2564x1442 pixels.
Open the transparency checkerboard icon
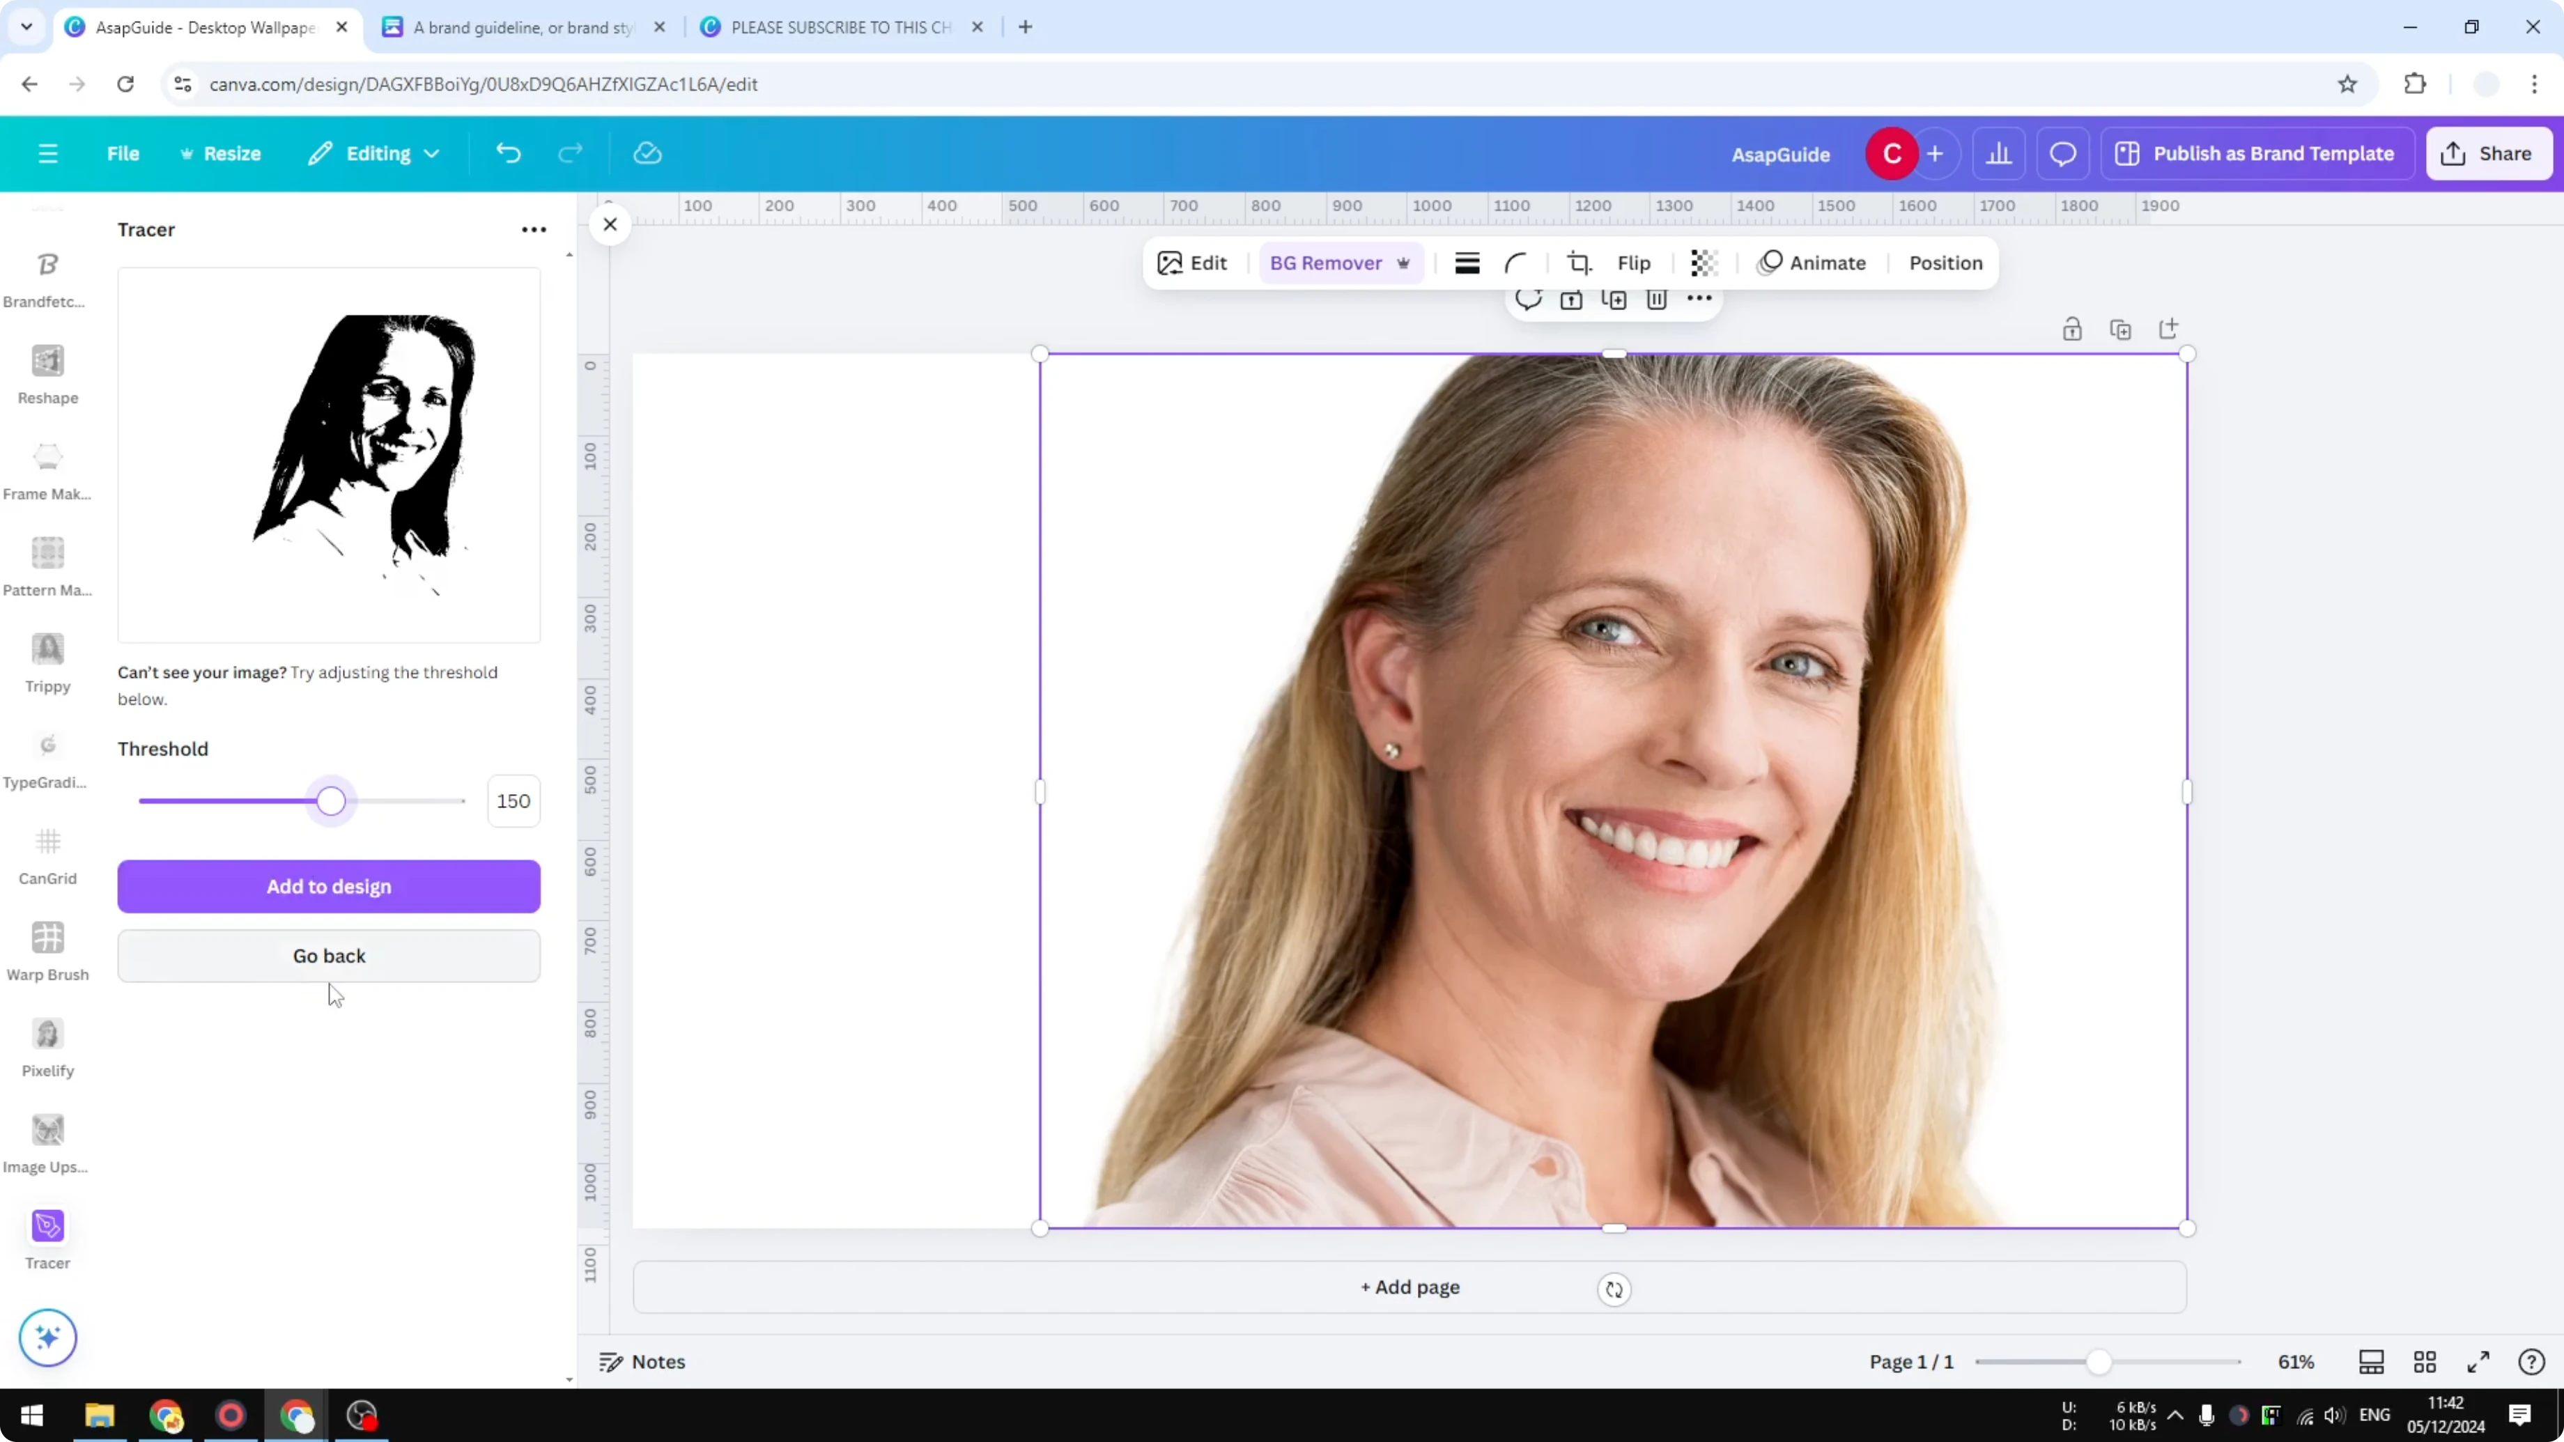(x=1704, y=263)
